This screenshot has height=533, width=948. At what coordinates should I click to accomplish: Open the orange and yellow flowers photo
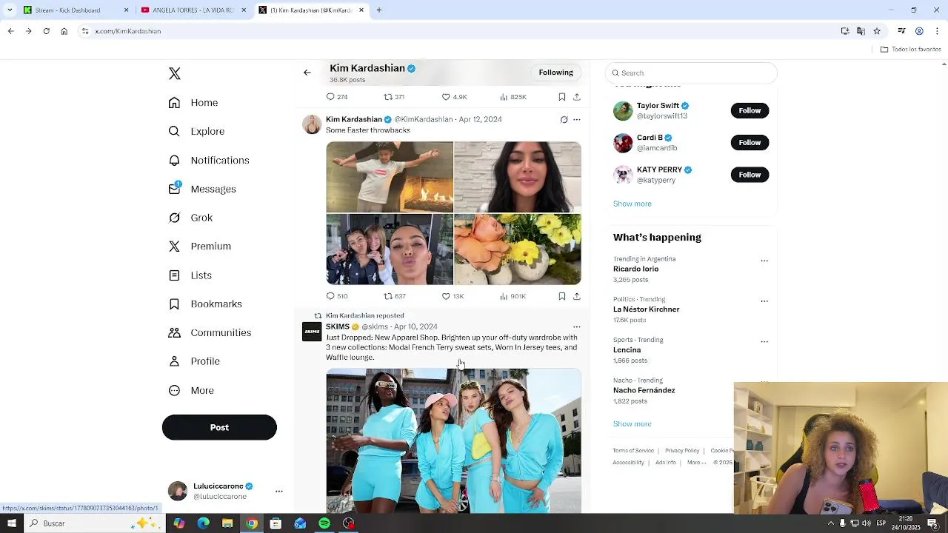(518, 249)
